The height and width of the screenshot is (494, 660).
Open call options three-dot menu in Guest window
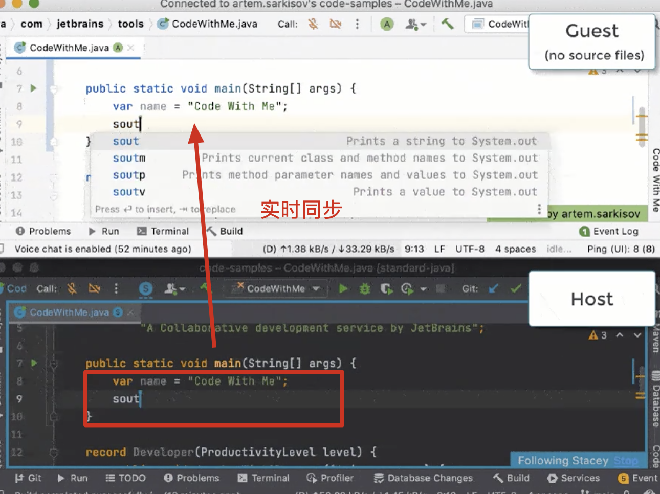click(x=357, y=24)
